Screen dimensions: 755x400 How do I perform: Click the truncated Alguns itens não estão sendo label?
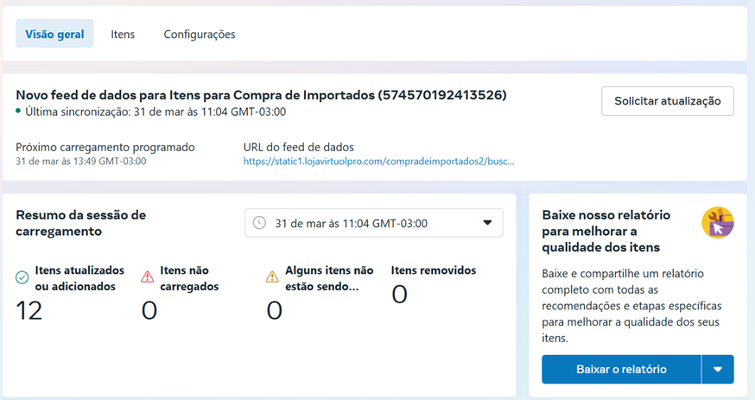click(329, 278)
